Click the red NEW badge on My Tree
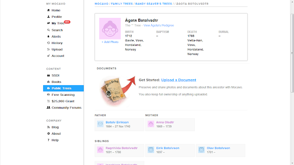Image resolution: width=294 pixels, height=165 pixels. [67, 22]
